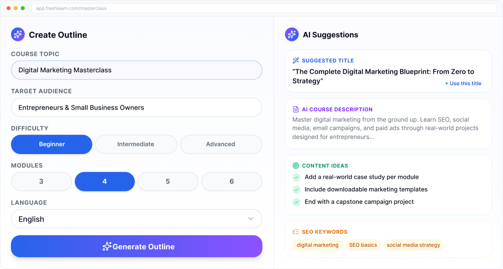
Task: Click the checkmark beside capstone campaign project idea
Action: tap(296, 202)
